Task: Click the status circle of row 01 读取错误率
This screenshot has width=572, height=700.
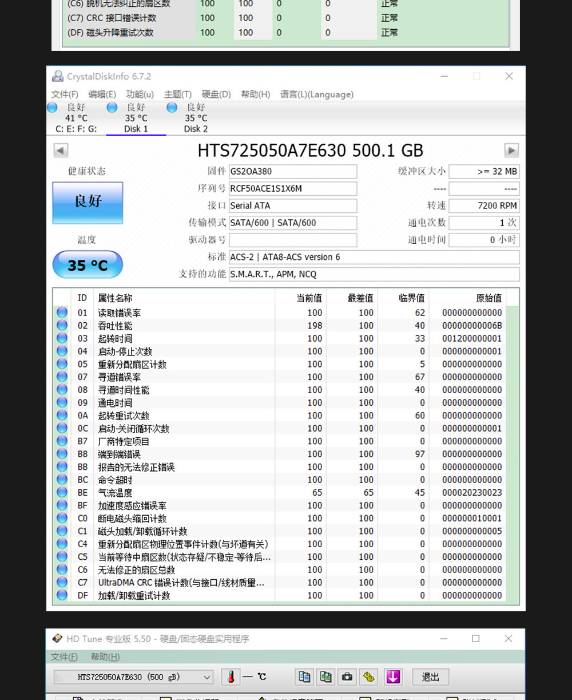Action: click(x=62, y=313)
